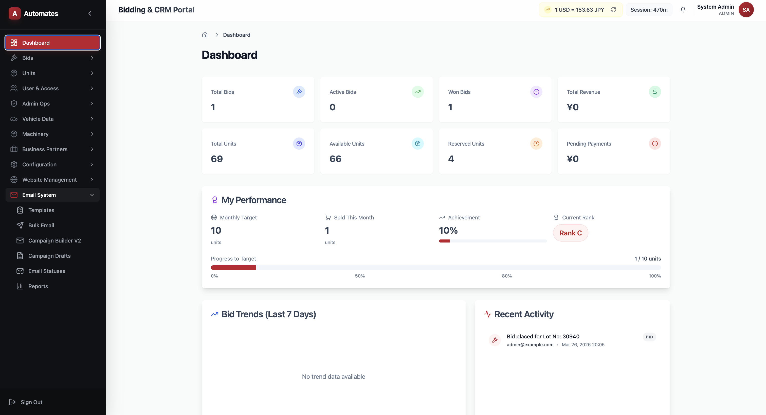766x415 pixels.
Task: Click the exchange rate trending icon
Action: (548, 10)
